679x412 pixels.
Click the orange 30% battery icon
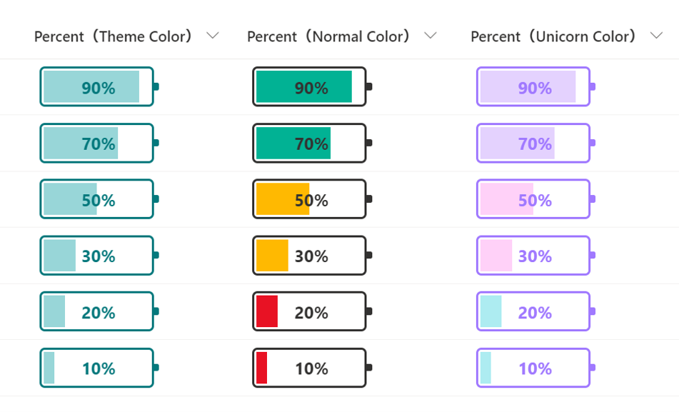(x=312, y=255)
